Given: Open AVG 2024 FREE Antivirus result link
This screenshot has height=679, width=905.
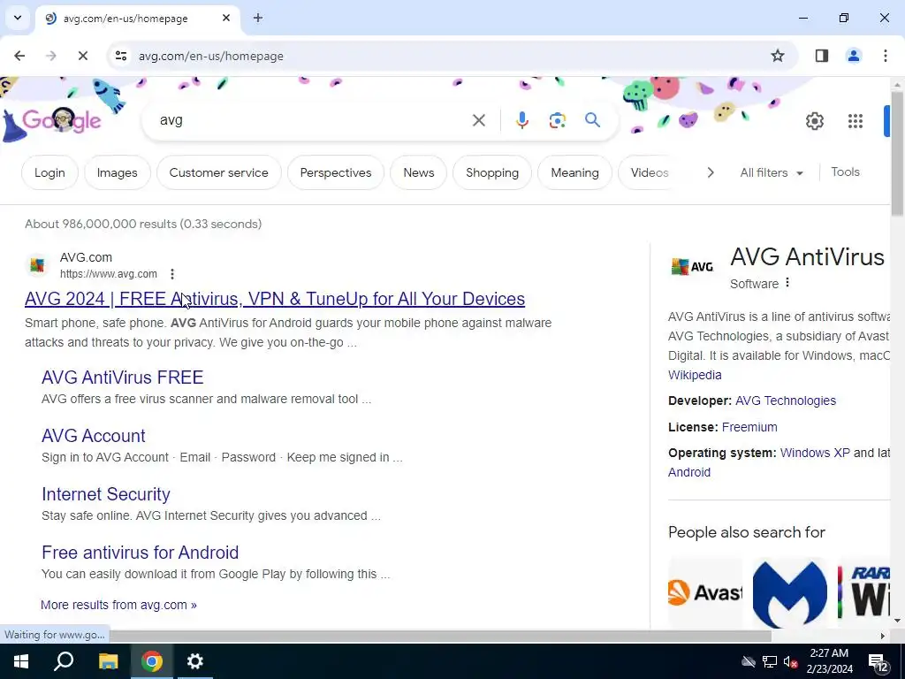Looking at the screenshot, I should point(275,299).
